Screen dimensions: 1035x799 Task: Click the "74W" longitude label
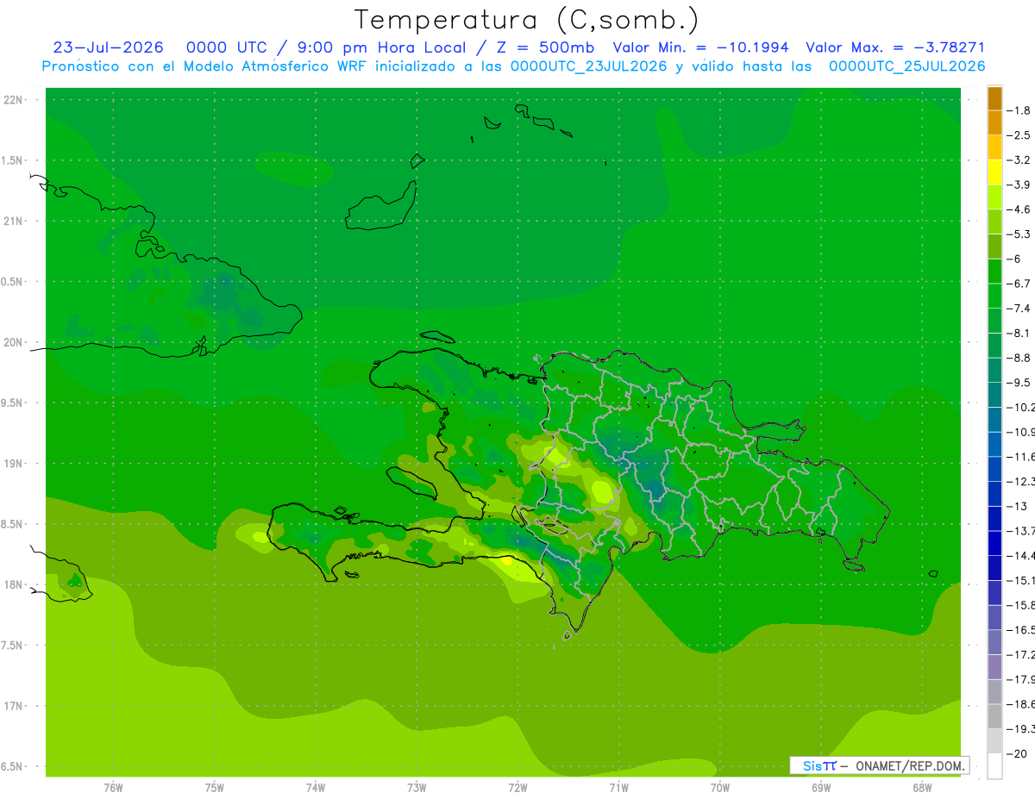[315, 788]
